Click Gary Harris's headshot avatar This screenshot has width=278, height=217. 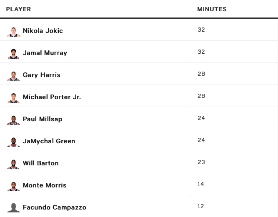pyautogui.click(x=13, y=75)
